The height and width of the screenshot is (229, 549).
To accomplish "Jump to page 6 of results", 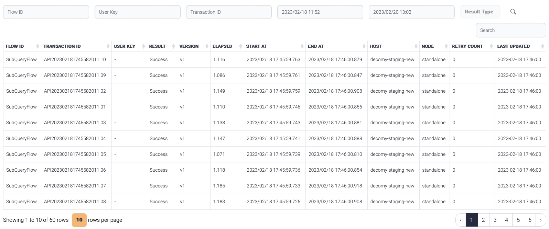I will (x=530, y=220).
